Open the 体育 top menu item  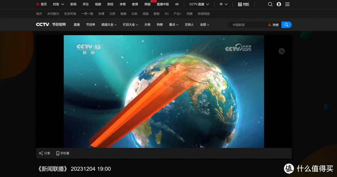point(123,4)
